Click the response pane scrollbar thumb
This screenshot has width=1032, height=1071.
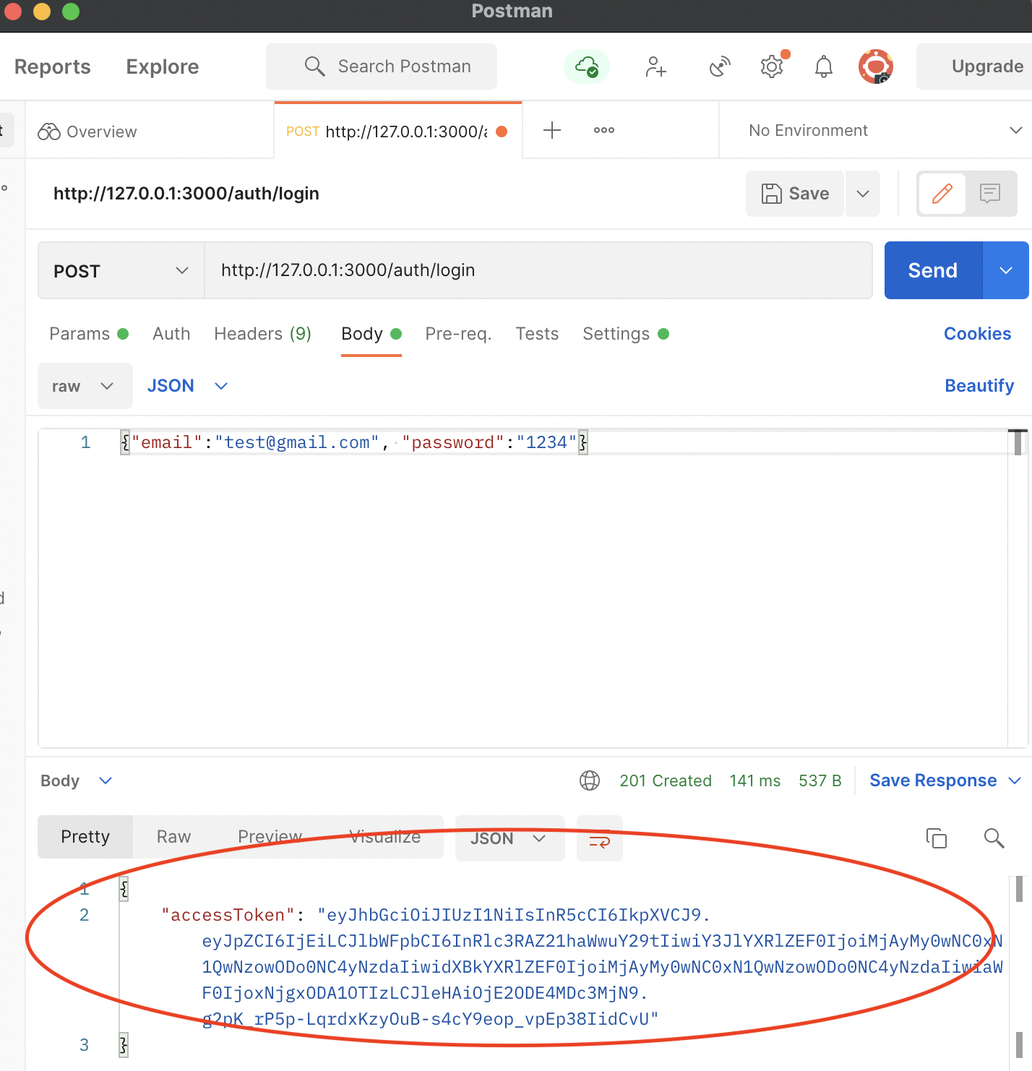1019,889
